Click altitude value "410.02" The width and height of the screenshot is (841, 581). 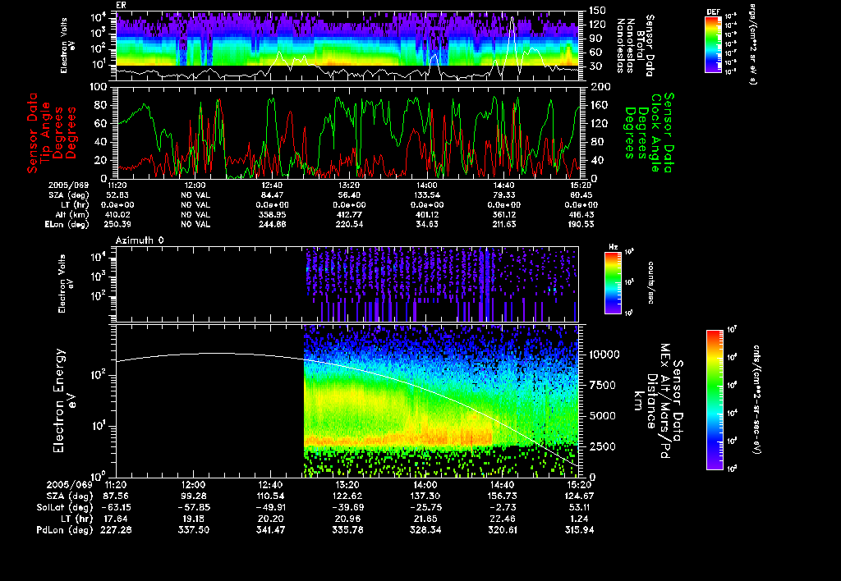[117, 215]
